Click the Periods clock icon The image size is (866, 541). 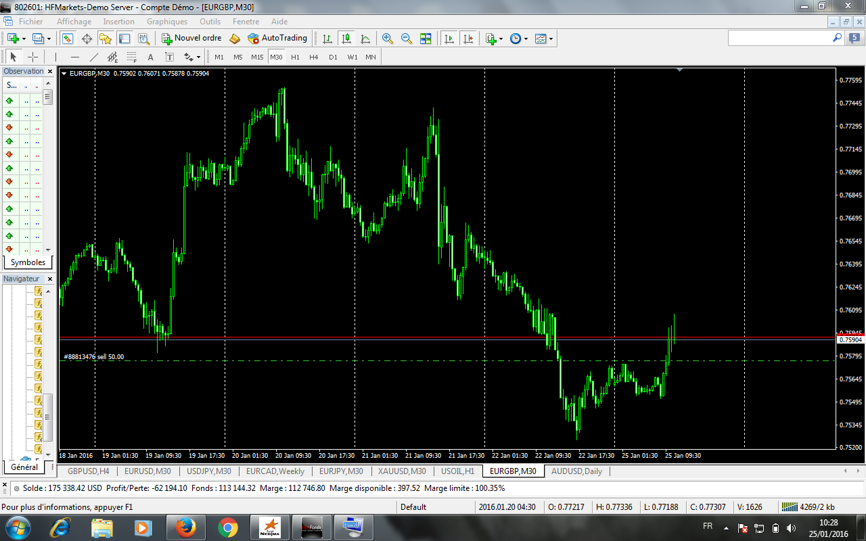tap(516, 39)
